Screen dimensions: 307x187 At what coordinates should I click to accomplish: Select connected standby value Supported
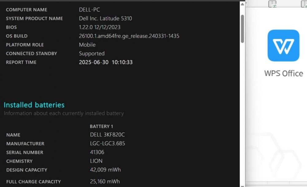[91, 54]
